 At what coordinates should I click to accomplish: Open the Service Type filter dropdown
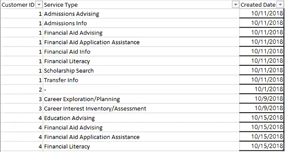coord(235,5)
